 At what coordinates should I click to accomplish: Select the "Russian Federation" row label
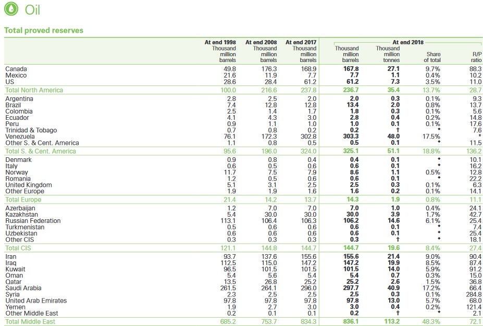[x=33, y=221]
